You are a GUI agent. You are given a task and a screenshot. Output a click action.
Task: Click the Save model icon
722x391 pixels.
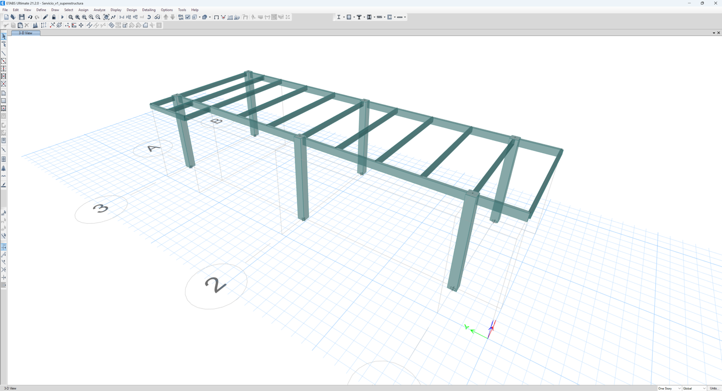click(21, 17)
